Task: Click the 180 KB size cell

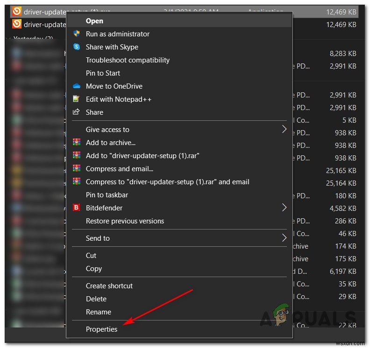Action: click(346, 195)
